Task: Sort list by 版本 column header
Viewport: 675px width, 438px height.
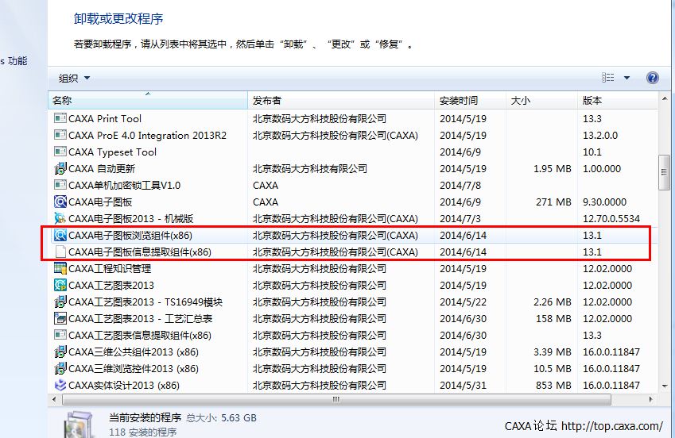Action: pos(618,100)
